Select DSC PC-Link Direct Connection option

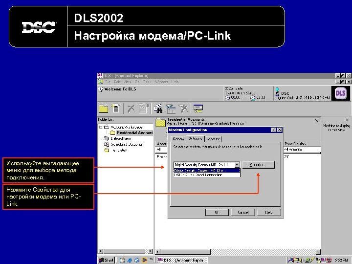[207, 175]
